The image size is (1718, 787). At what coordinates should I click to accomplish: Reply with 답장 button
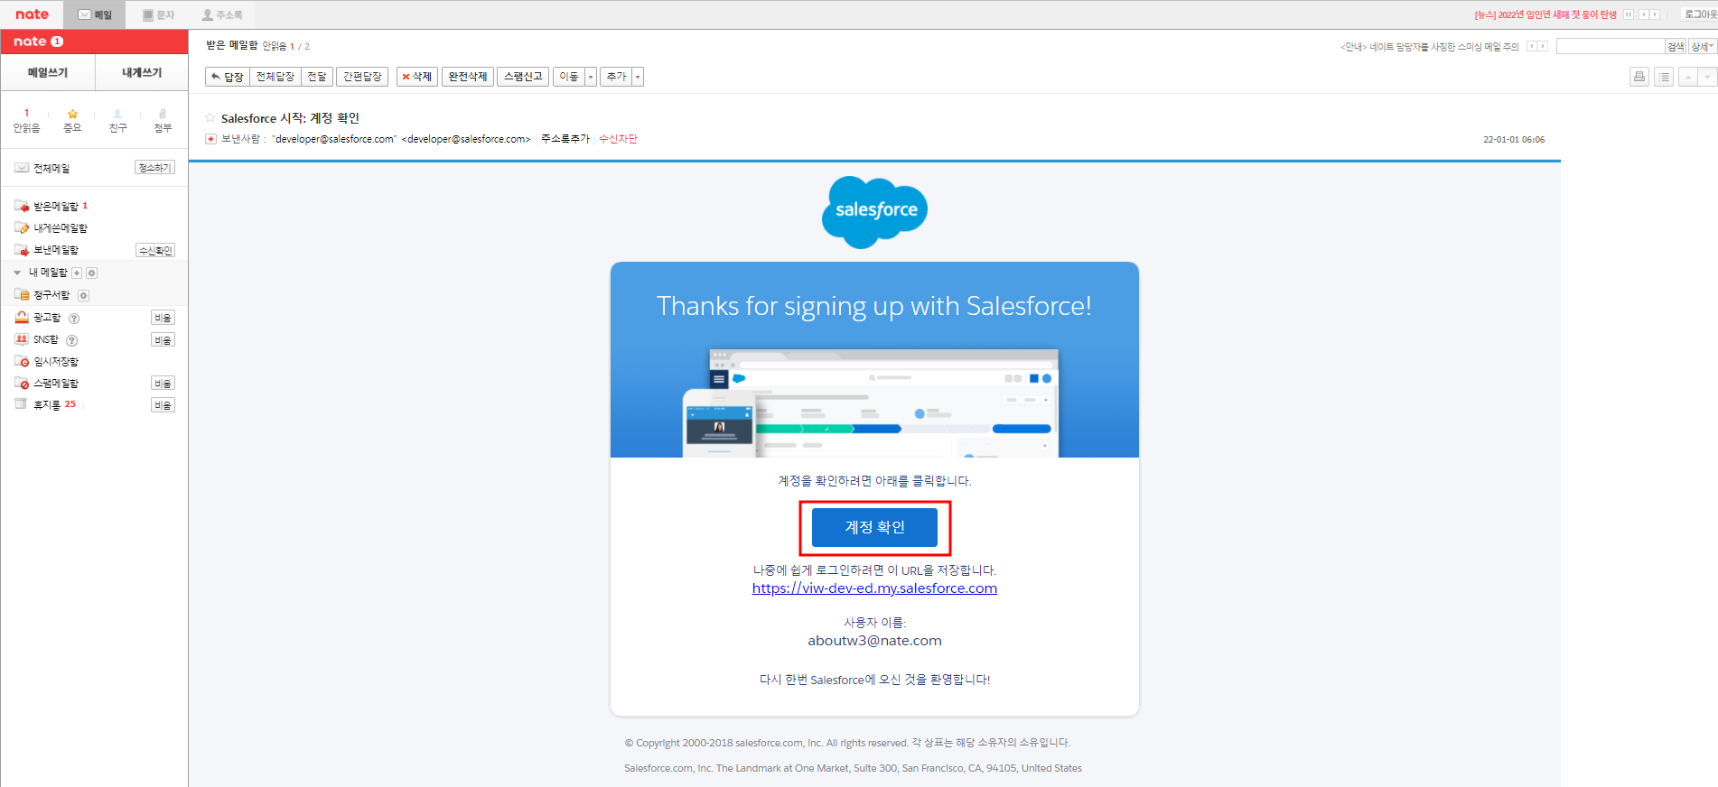[227, 77]
